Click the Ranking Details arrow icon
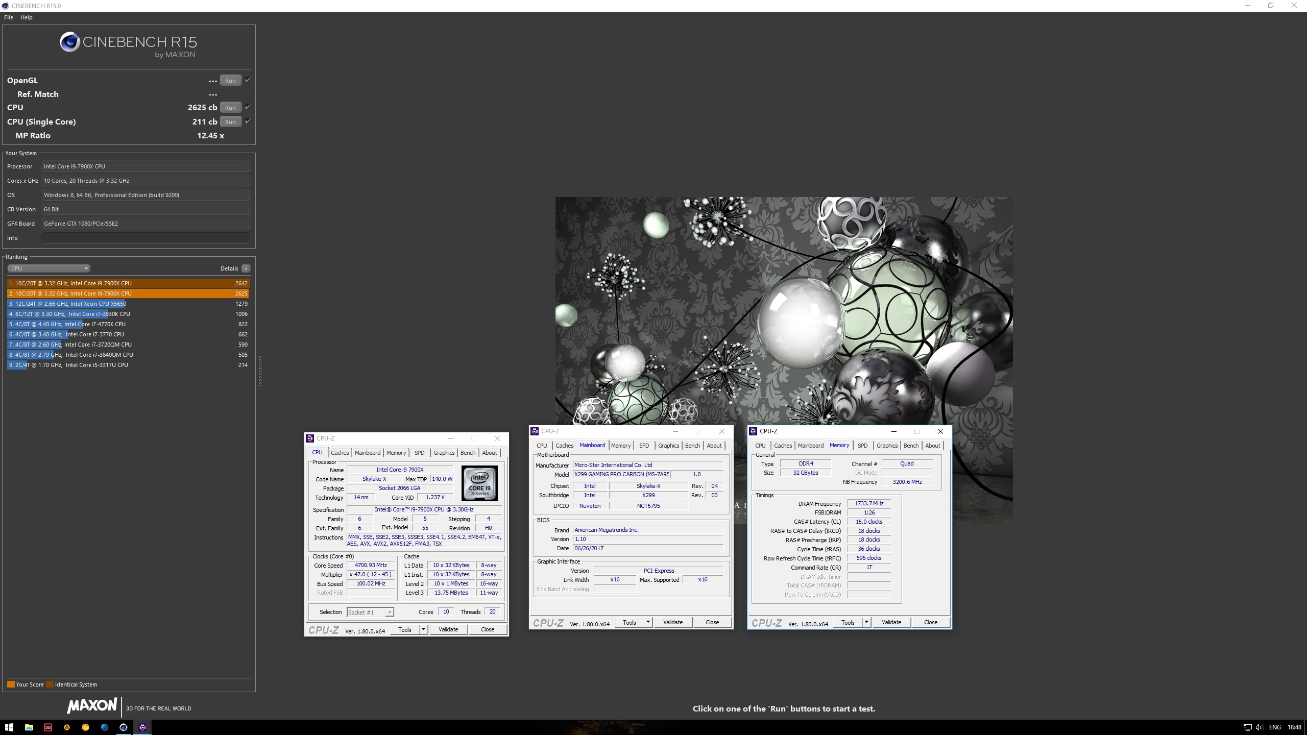The width and height of the screenshot is (1307, 735). [x=246, y=268]
